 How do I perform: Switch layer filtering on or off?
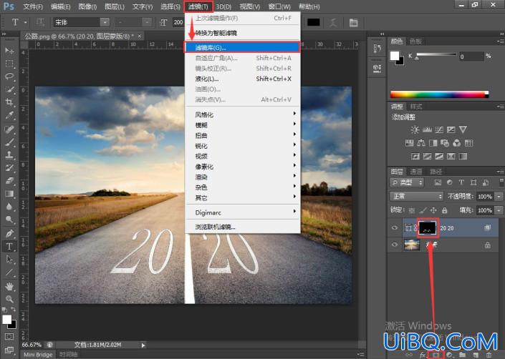tap(501, 182)
